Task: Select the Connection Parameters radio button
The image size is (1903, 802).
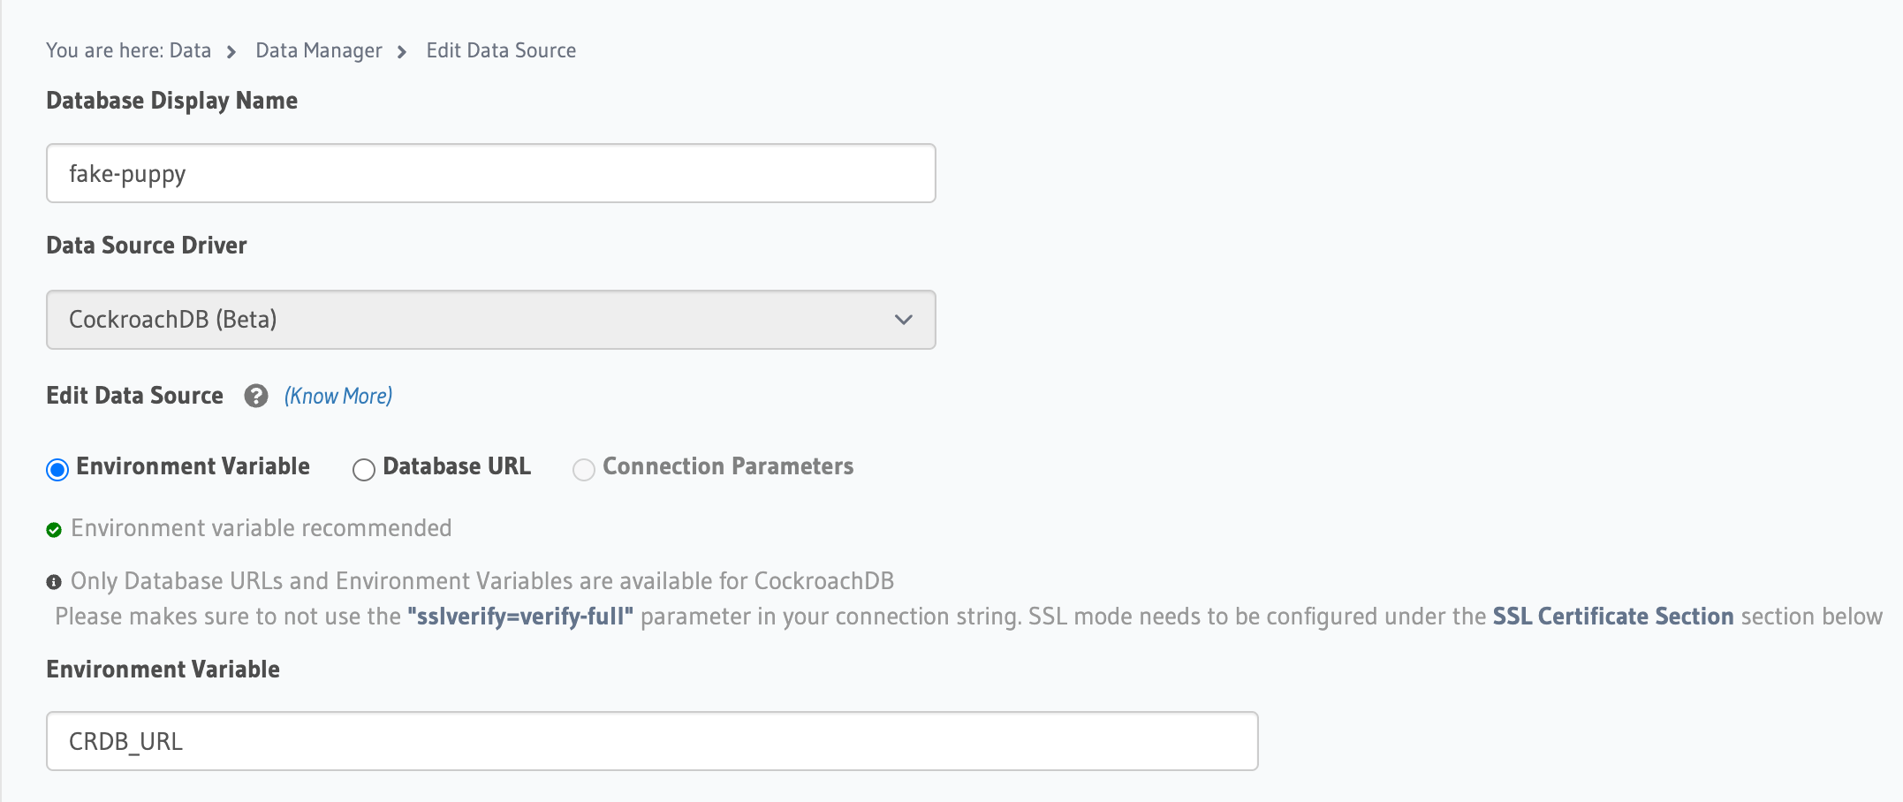Action: click(583, 469)
